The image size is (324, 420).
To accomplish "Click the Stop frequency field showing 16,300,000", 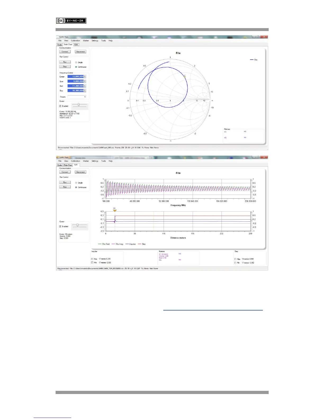I will 76,90.
